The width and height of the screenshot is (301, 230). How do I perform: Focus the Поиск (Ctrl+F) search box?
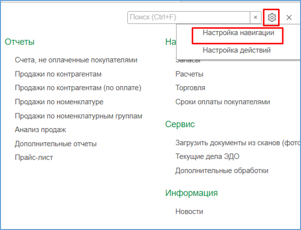click(189, 17)
